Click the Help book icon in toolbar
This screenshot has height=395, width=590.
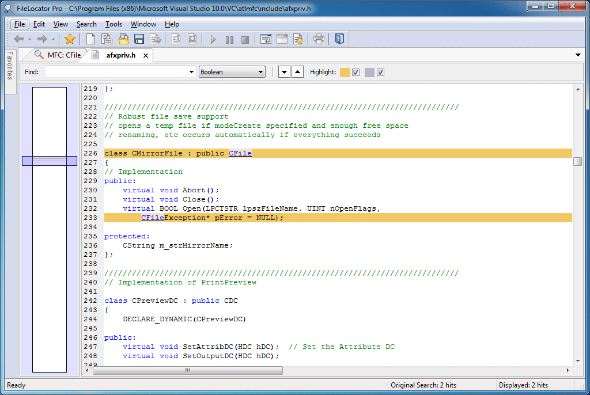point(339,39)
